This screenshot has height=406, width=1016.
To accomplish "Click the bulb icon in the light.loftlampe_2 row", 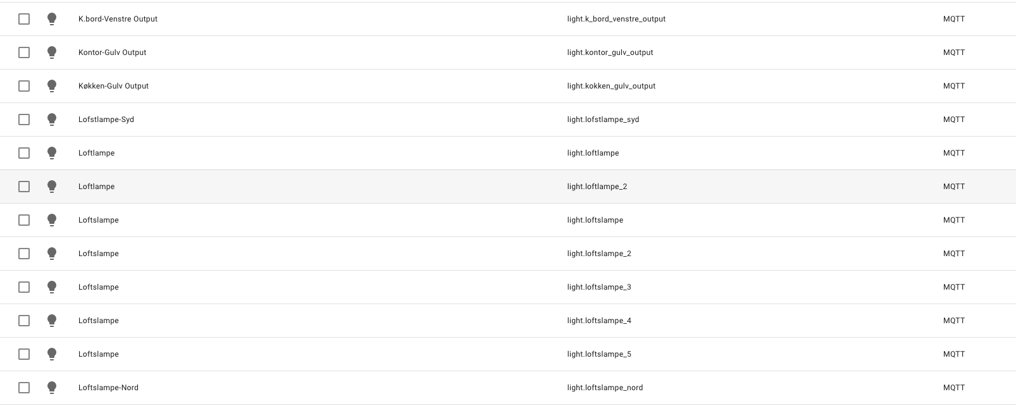I will point(52,187).
